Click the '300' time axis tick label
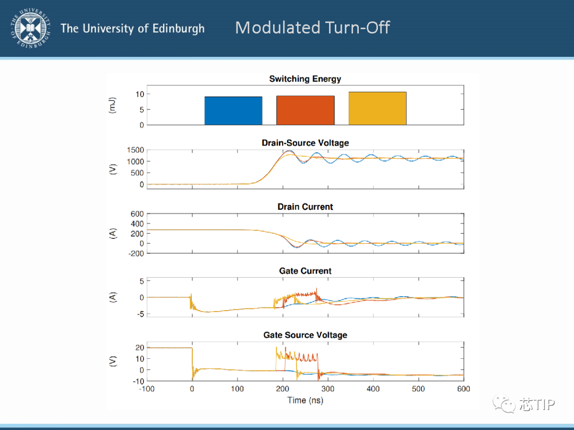The height and width of the screenshot is (430, 574). pyautogui.click(x=327, y=389)
